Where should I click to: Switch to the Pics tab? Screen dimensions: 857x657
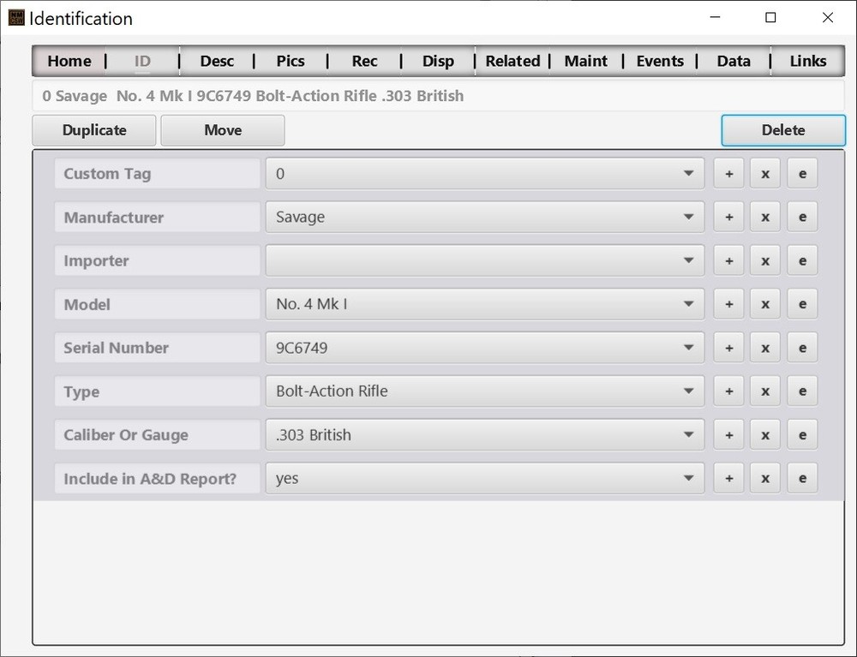[291, 61]
